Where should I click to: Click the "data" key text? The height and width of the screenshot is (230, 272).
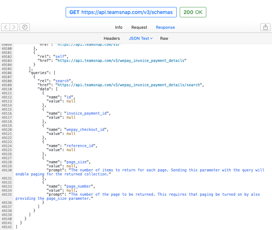pyautogui.click(x=45, y=89)
